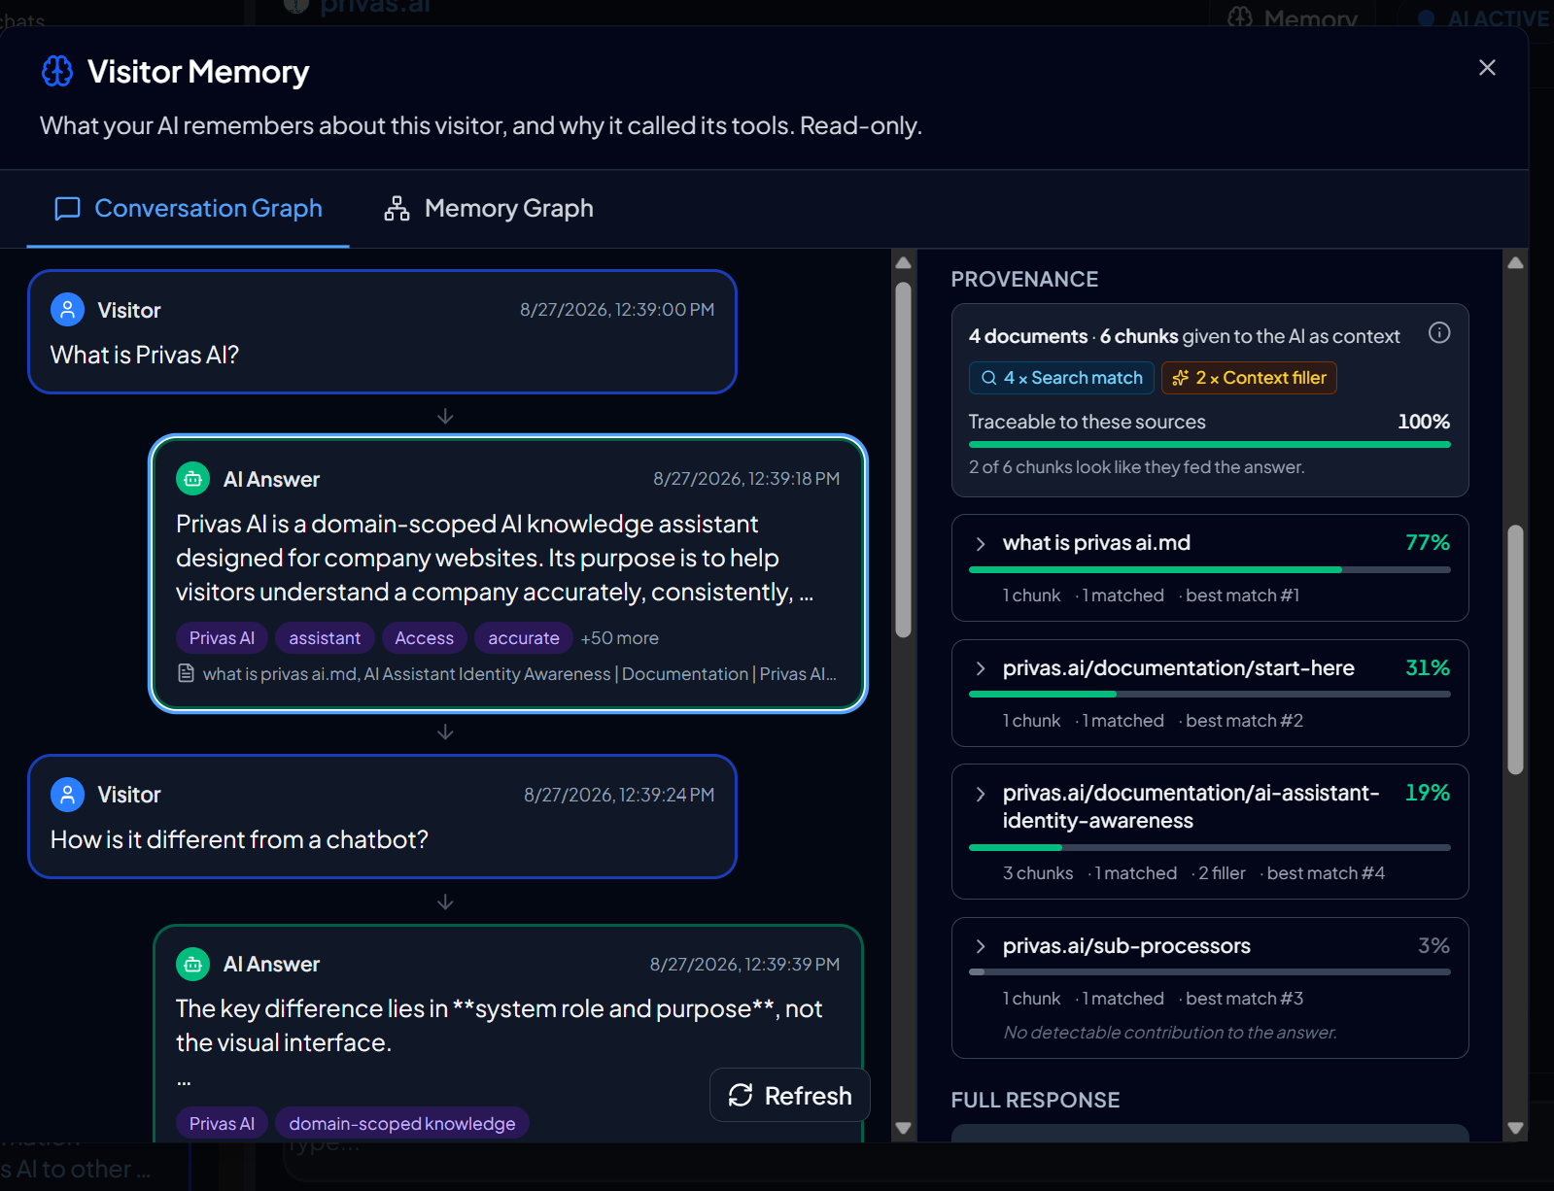
Task: Click the 'Privas AI' tag on first AI answer
Action: (x=222, y=638)
